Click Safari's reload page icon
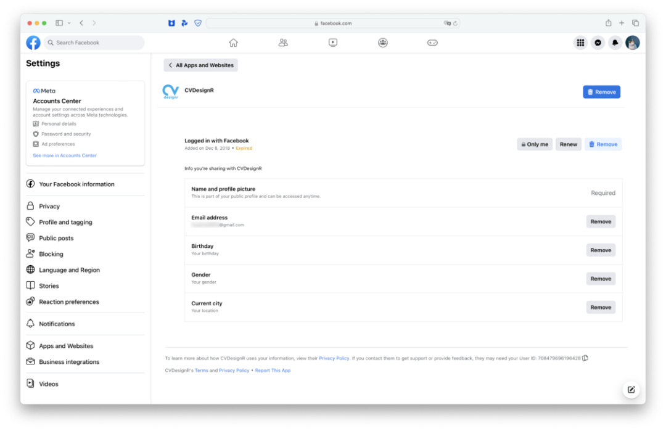 (455, 23)
